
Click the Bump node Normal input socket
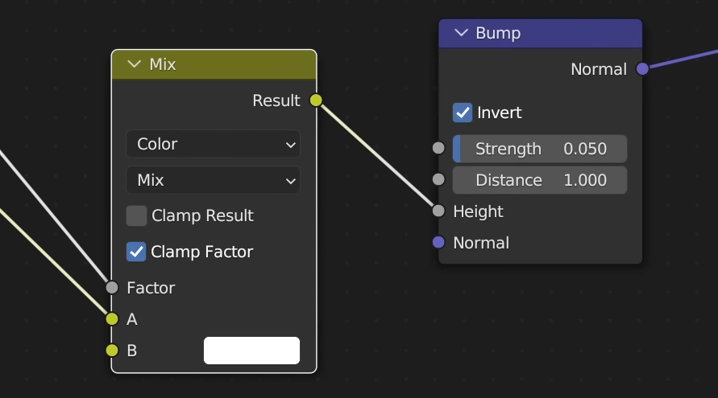438,243
